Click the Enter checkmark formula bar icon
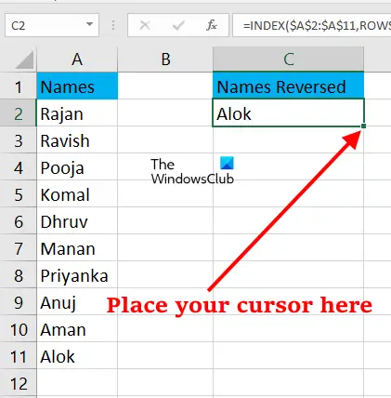The height and width of the screenshot is (398, 391). 178,25
